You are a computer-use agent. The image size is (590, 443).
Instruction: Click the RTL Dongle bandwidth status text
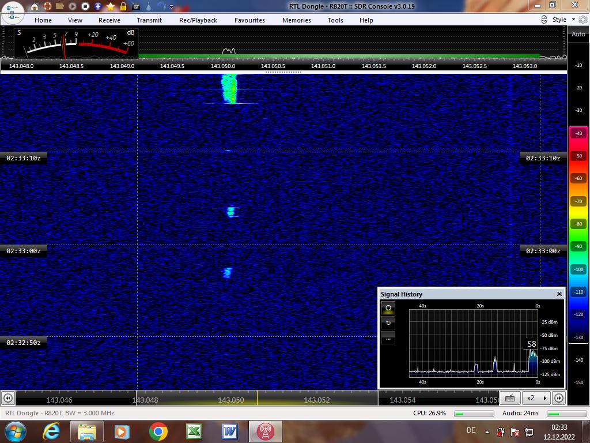point(59,413)
